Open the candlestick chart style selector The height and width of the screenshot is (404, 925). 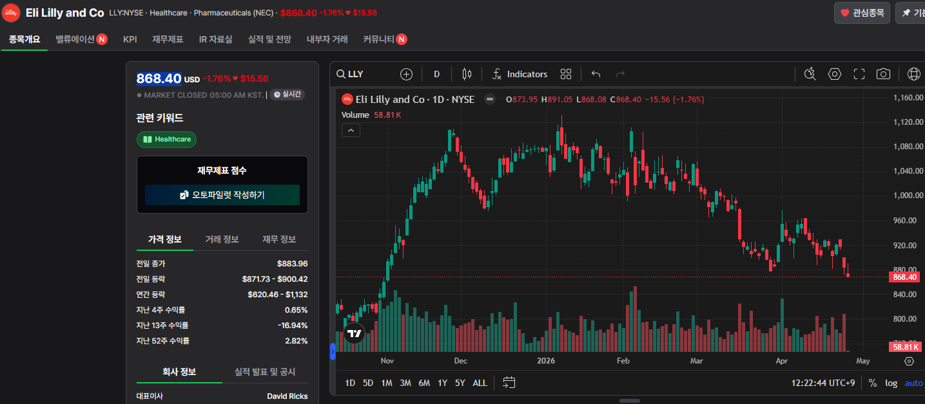point(467,74)
